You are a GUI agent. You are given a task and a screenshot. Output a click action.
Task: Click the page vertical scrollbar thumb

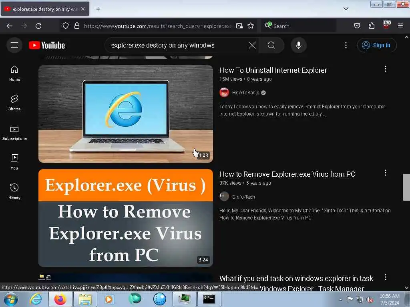(x=406, y=187)
